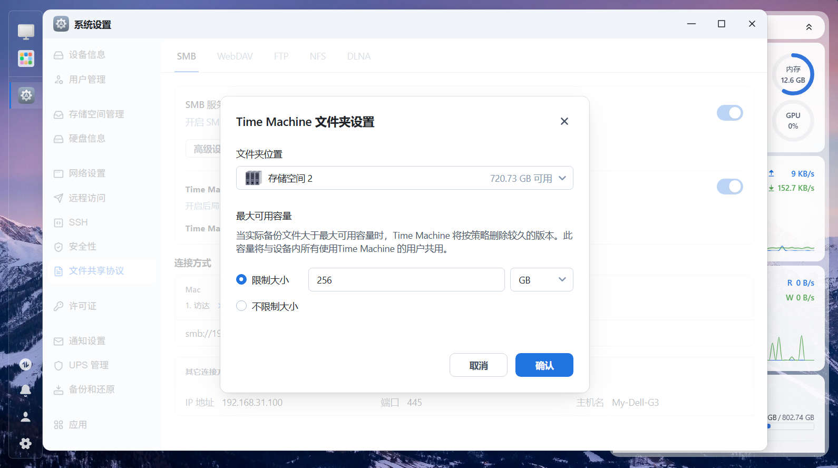The height and width of the screenshot is (468, 838).
Task: Open the SSH settings page
Action: (102, 222)
